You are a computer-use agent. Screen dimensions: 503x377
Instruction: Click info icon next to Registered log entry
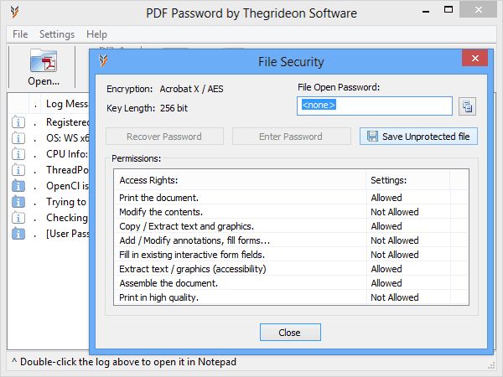[x=18, y=122]
